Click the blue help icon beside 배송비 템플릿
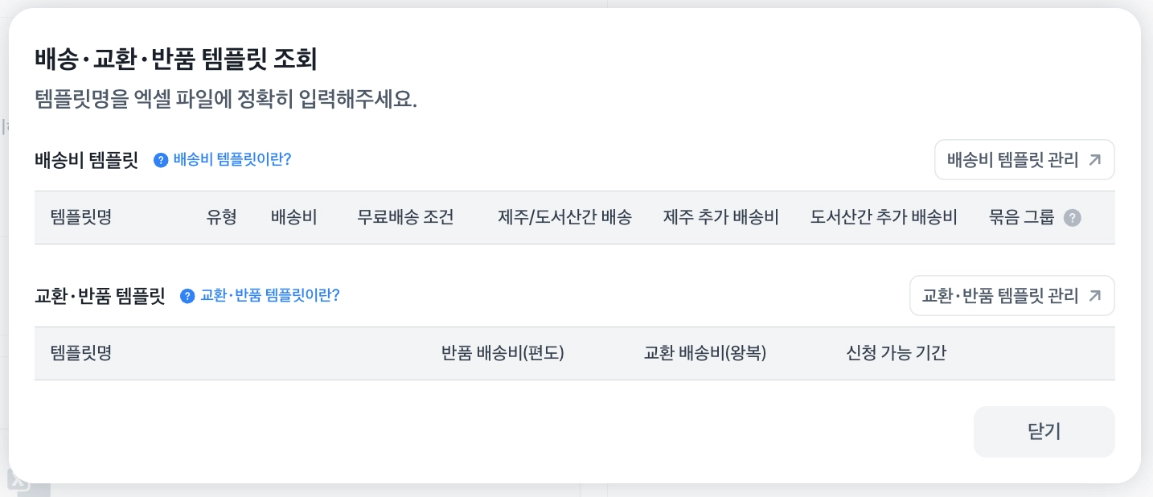The height and width of the screenshot is (497, 1153). (x=161, y=160)
